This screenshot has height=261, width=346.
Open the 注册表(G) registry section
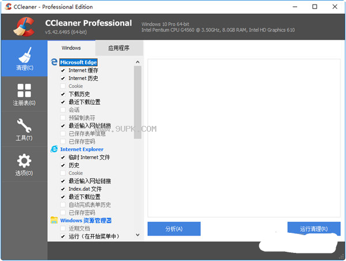[24, 94]
